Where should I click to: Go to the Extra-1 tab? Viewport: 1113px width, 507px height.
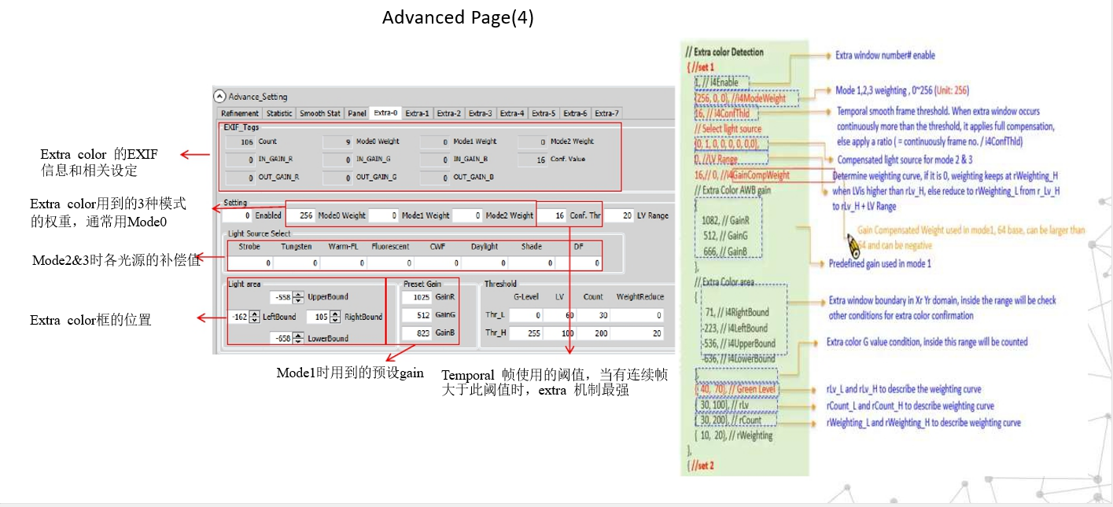click(x=417, y=113)
